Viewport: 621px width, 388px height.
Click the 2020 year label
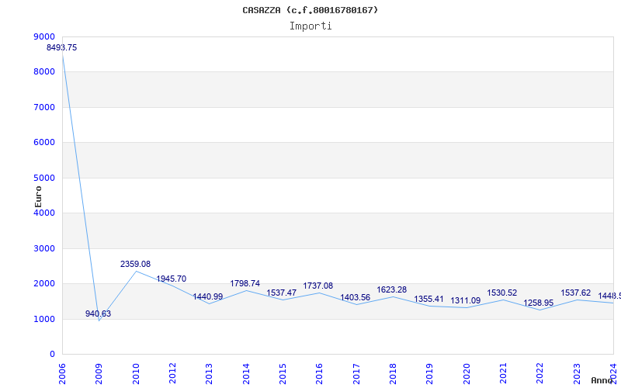tap(467, 374)
